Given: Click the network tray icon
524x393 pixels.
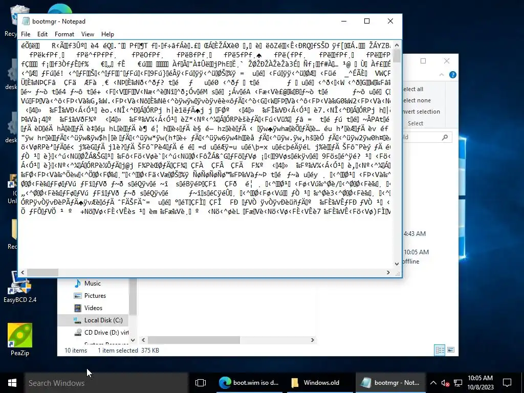Looking at the screenshot, I should 458,383.
